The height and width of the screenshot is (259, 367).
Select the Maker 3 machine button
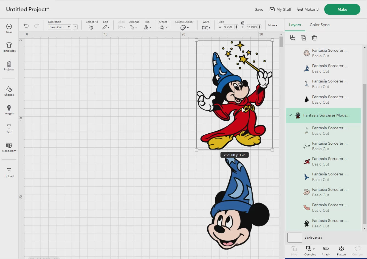[308, 9]
